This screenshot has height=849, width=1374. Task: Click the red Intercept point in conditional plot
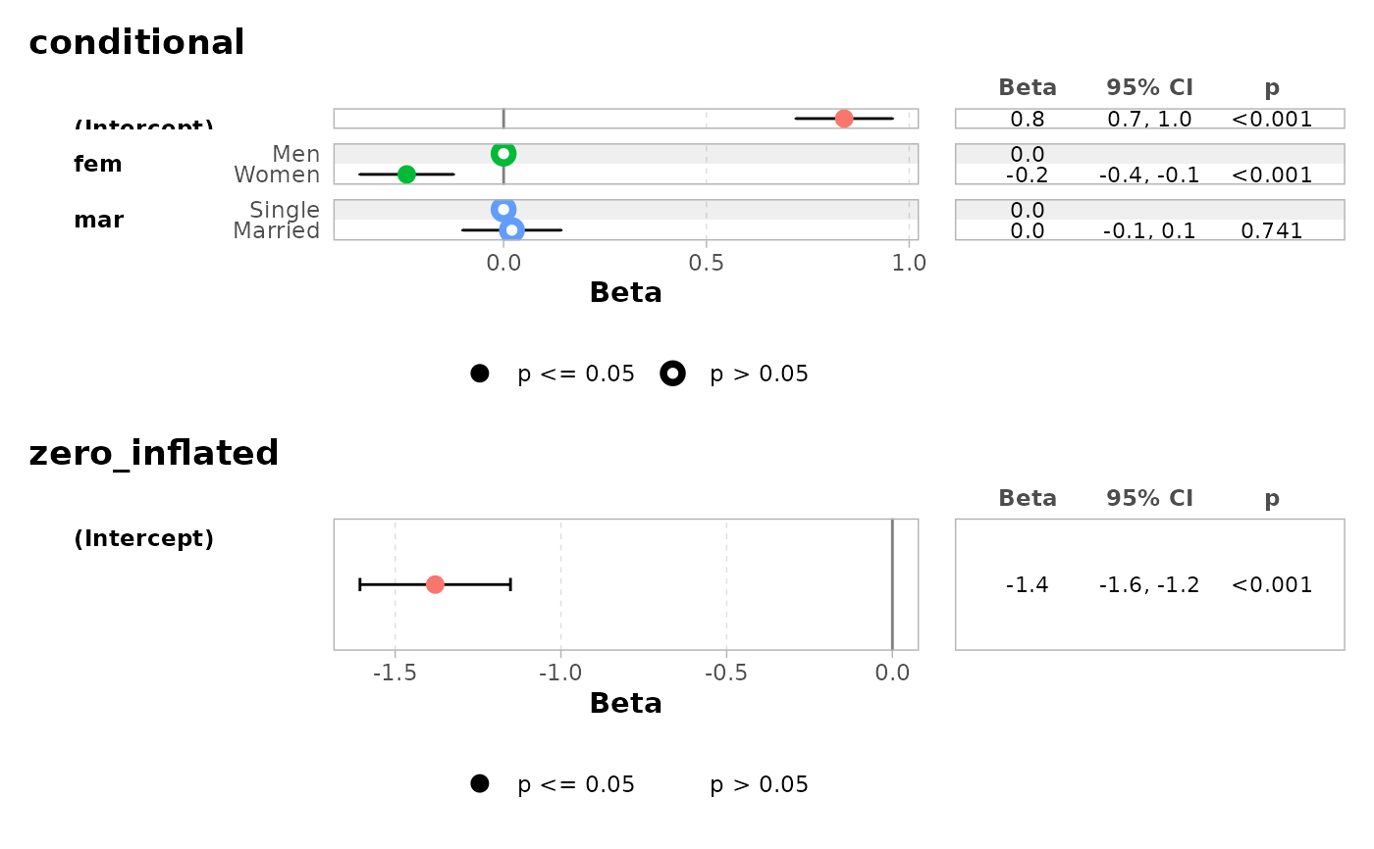click(x=844, y=119)
